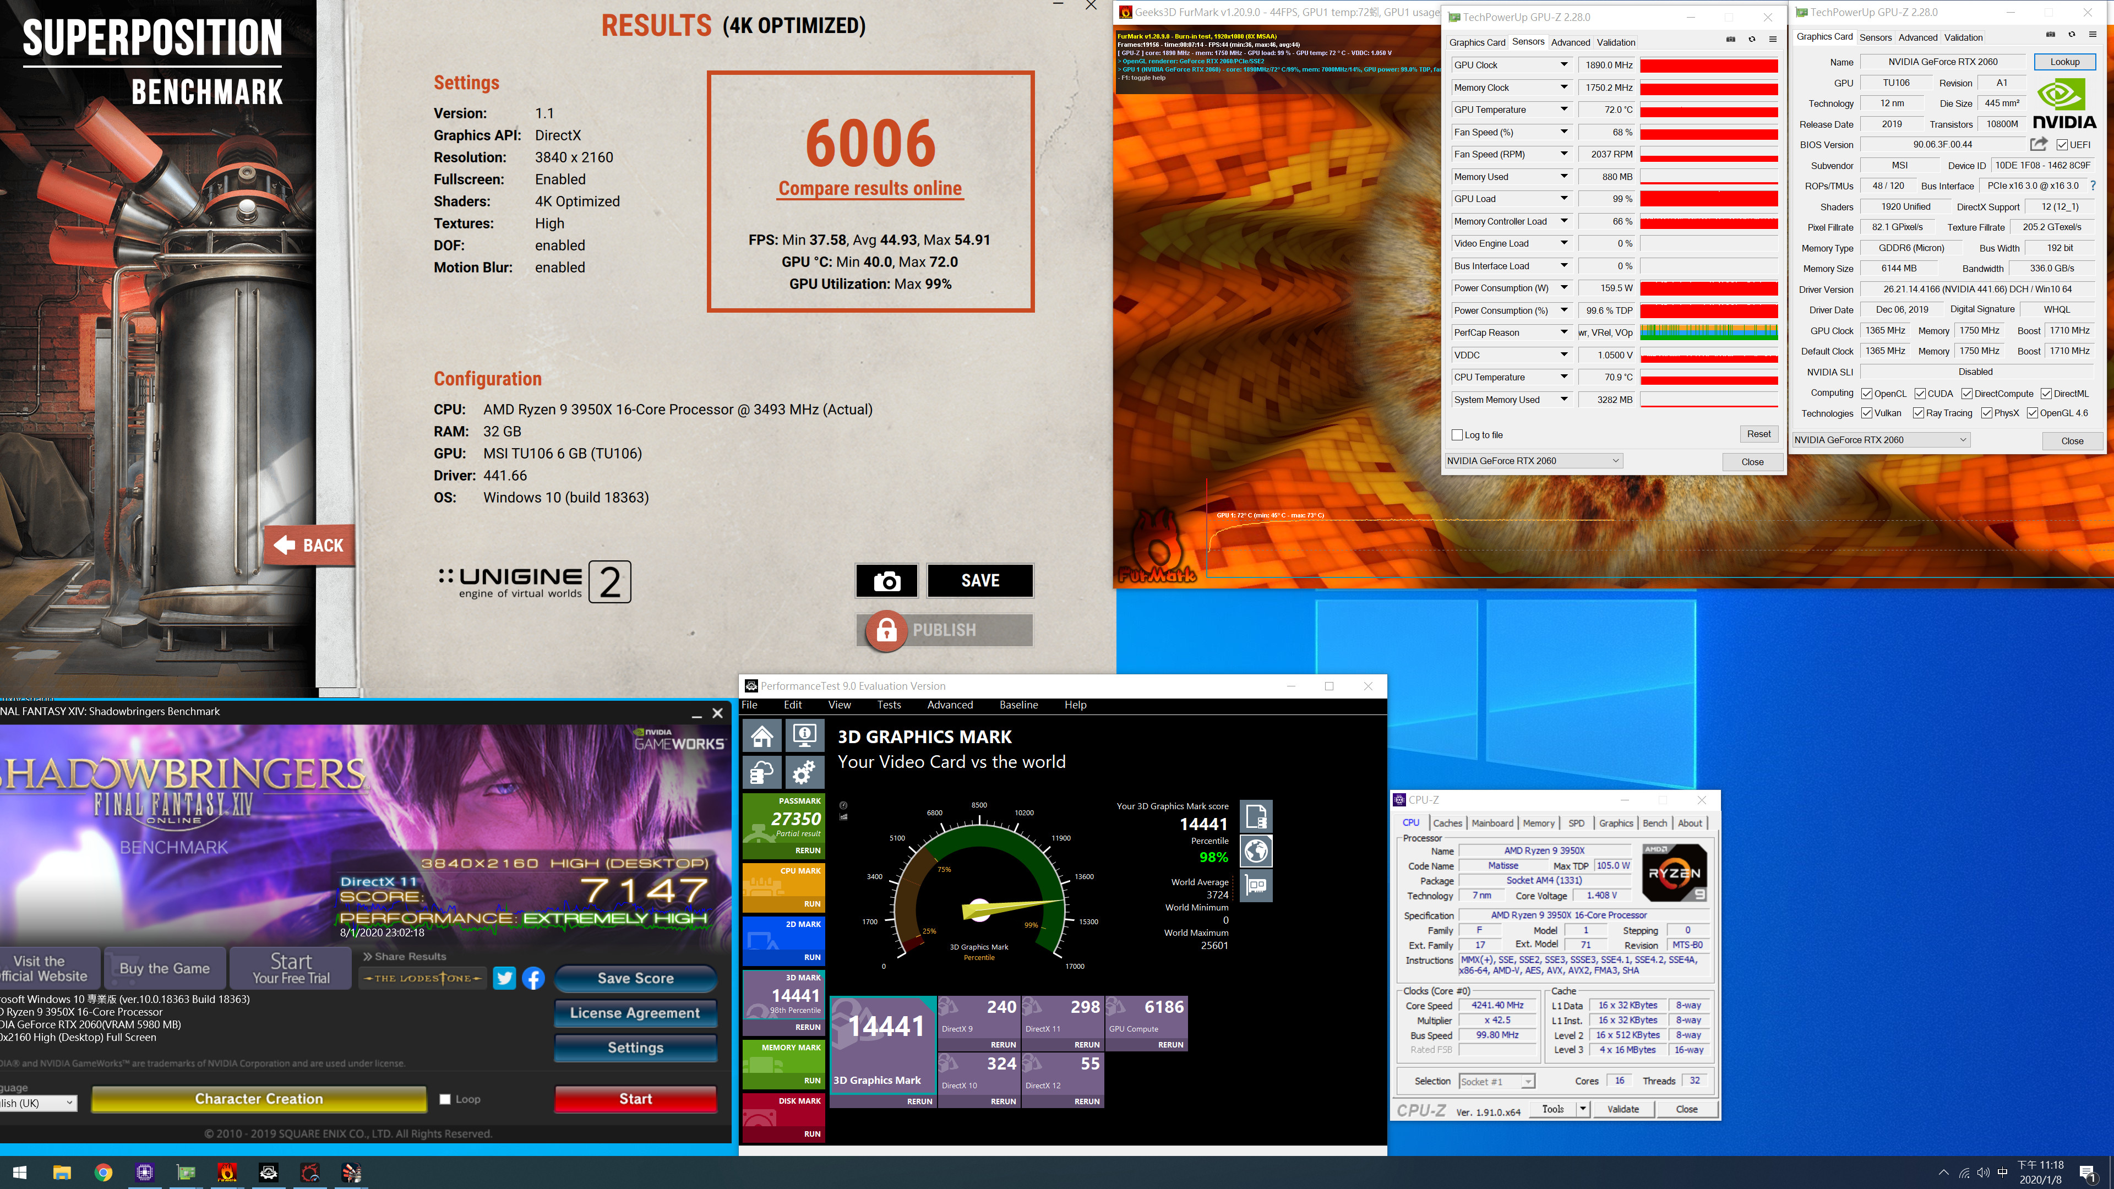Expand the System Memory Used sensor dropdown
Image resolution: width=2114 pixels, height=1189 pixels.
point(1563,400)
